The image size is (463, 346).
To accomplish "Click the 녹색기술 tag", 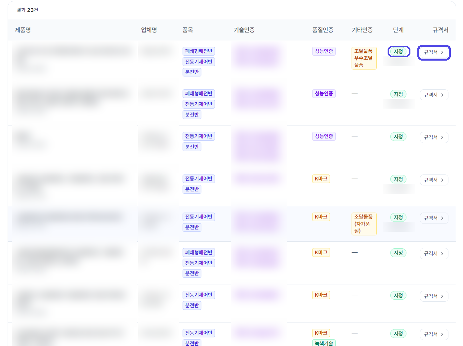I will (x=324, y=343).
